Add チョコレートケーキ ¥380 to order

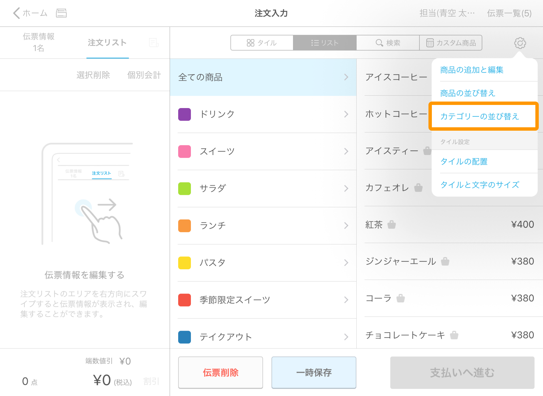[450, 335]
